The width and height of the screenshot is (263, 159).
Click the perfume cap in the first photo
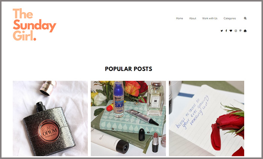pos(48,88)
